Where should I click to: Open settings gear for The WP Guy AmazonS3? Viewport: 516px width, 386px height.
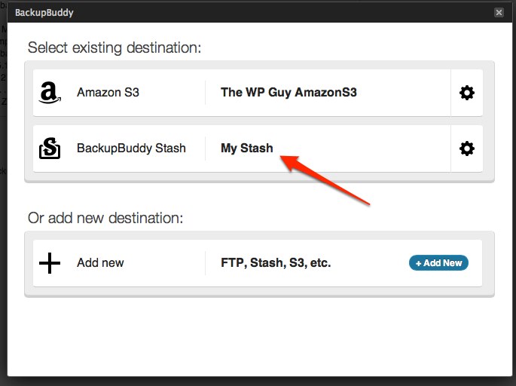(x=466, y=93)
